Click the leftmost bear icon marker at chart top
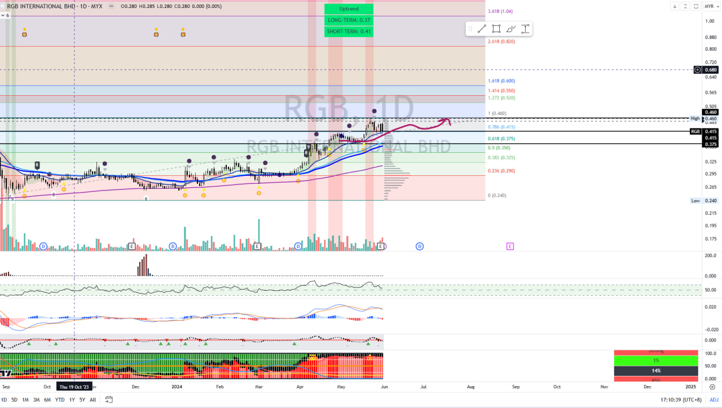The height and width of the screenshot is (408, 722). click(25, 34)
